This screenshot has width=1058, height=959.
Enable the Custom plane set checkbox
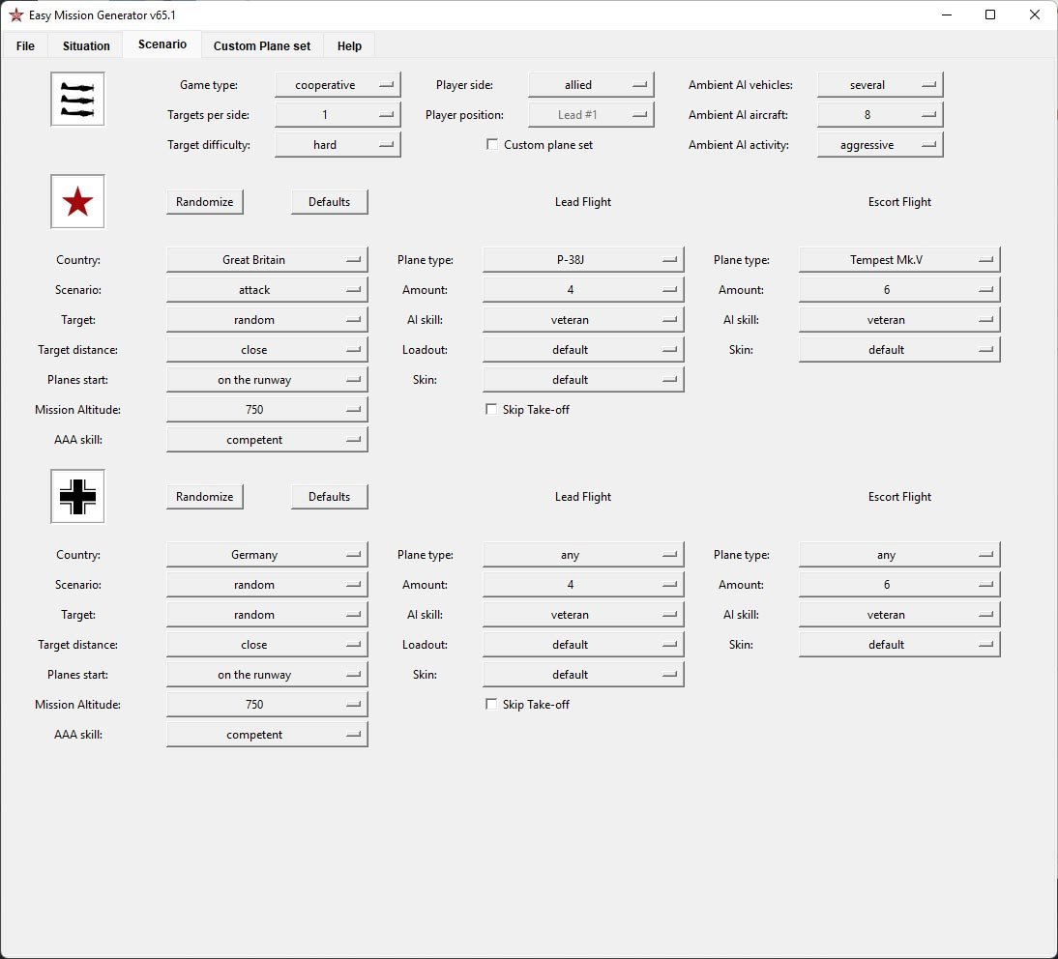pyautogui.click(x=492, y=144)
